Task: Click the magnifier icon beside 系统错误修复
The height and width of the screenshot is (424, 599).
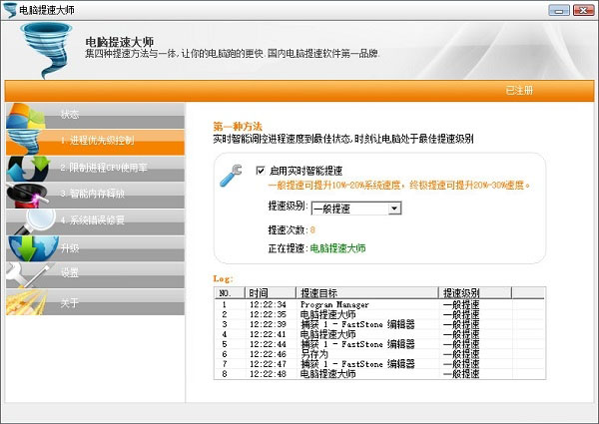Action: pyautogui.click(x=35, y=221)
